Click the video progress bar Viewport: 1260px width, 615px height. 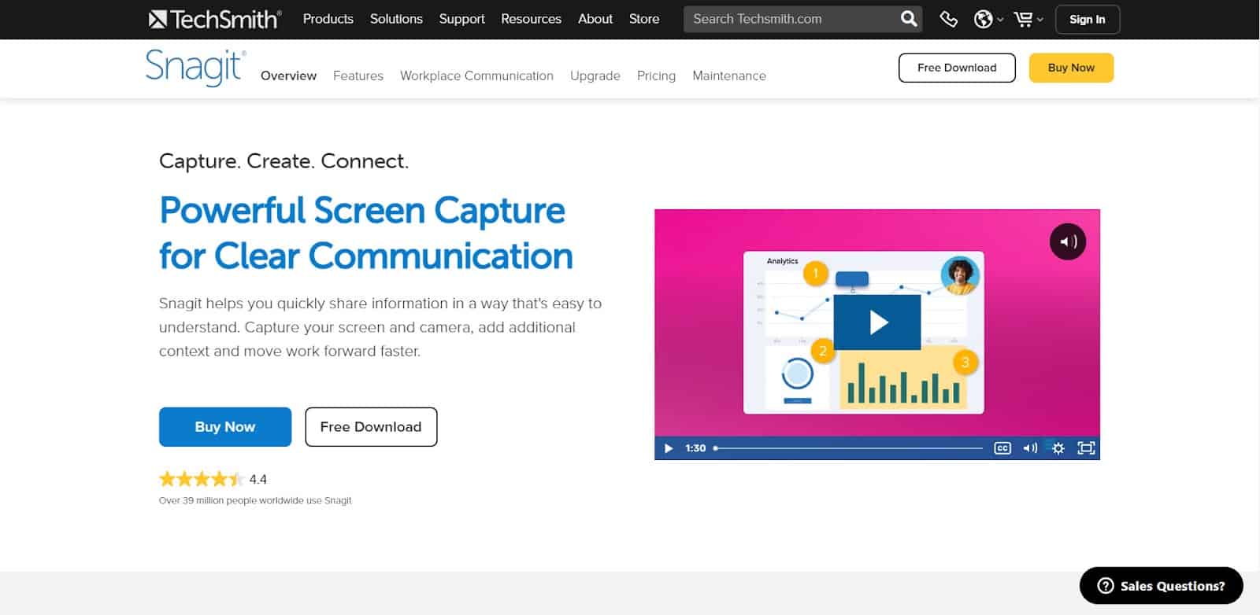click(848, 448)
